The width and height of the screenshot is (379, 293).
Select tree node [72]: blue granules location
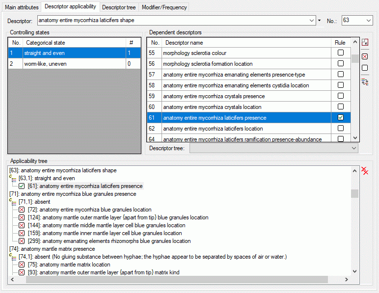90,210
